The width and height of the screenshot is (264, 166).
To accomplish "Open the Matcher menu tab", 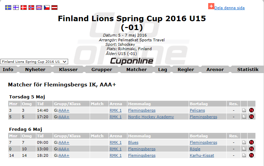I will (136, 69).
